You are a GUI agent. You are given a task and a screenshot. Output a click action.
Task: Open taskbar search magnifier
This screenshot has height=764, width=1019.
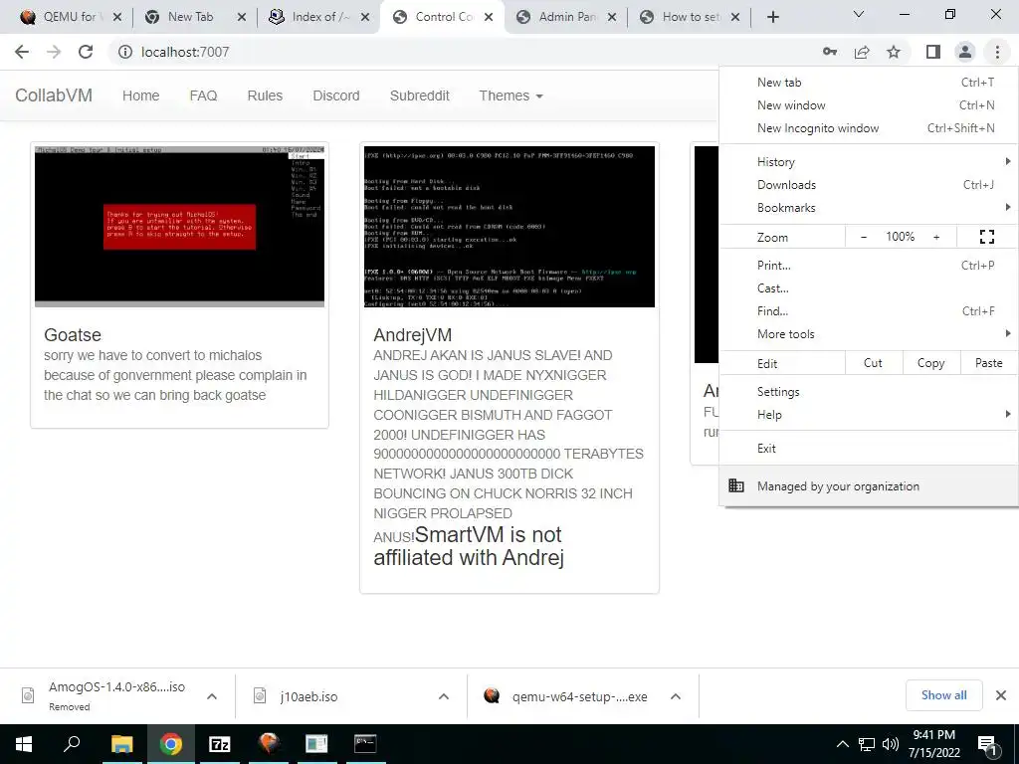[72, 744]
